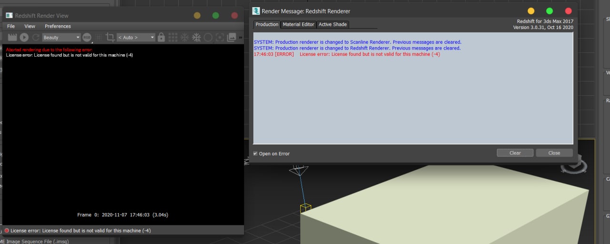The image size is (610, 244).
Task: Select the yellow camera gizmo in viewport
Action: [x=305, y=208]
